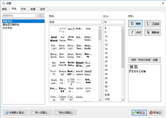Image resolution: width=166 pixels, height=118 pixels.
Task: Select font size 24 in the size list
Action: tap(106, 70)
